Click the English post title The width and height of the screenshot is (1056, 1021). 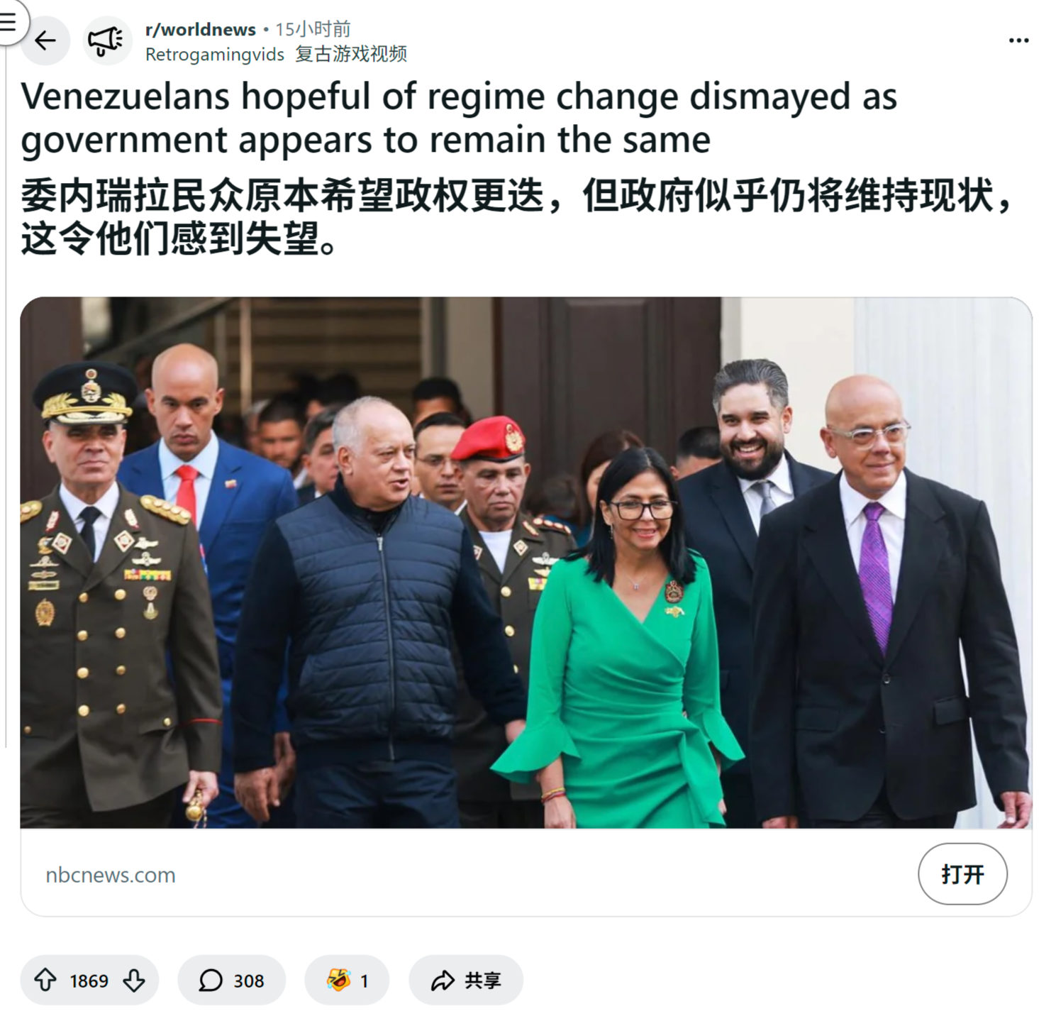coord(458,118)
